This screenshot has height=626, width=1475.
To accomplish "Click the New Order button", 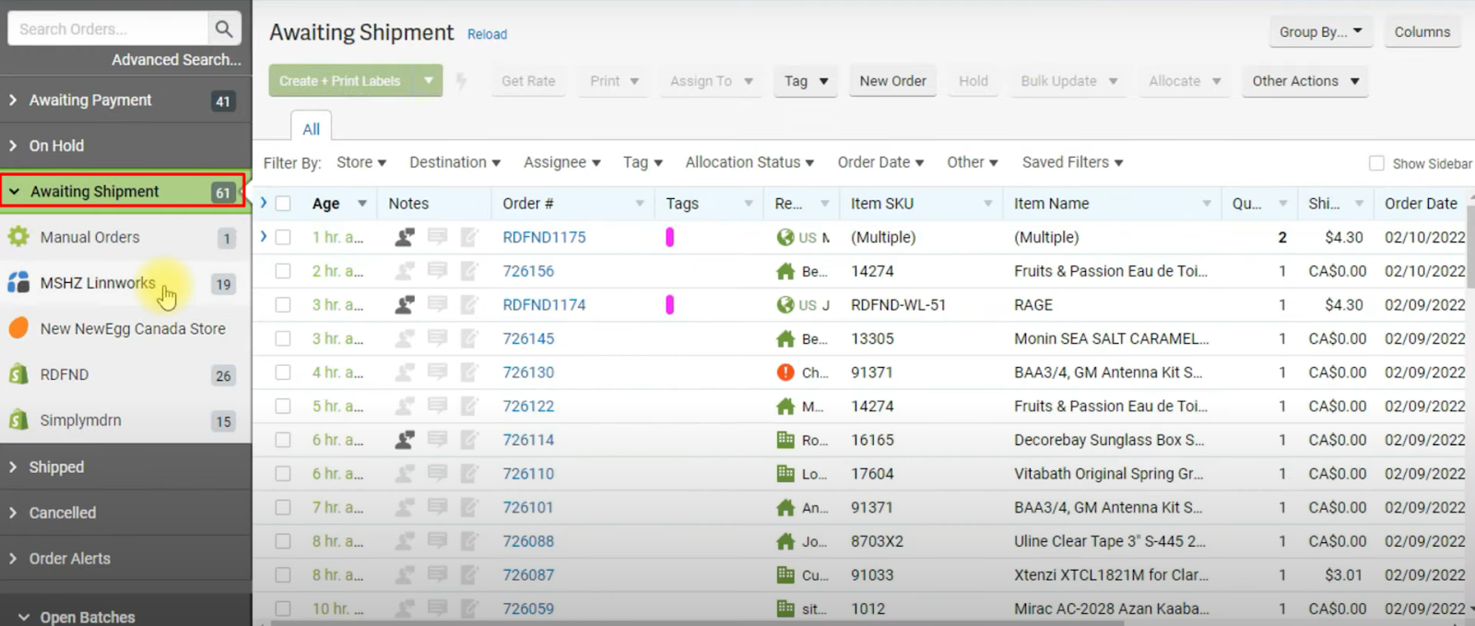I will pyautogui.click(x=892, y=81).
